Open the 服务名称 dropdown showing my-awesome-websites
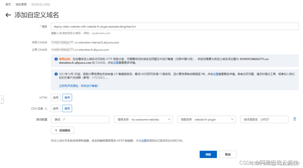Image resolution: width=303 pixels, height=168 pixels. point(143,119)
